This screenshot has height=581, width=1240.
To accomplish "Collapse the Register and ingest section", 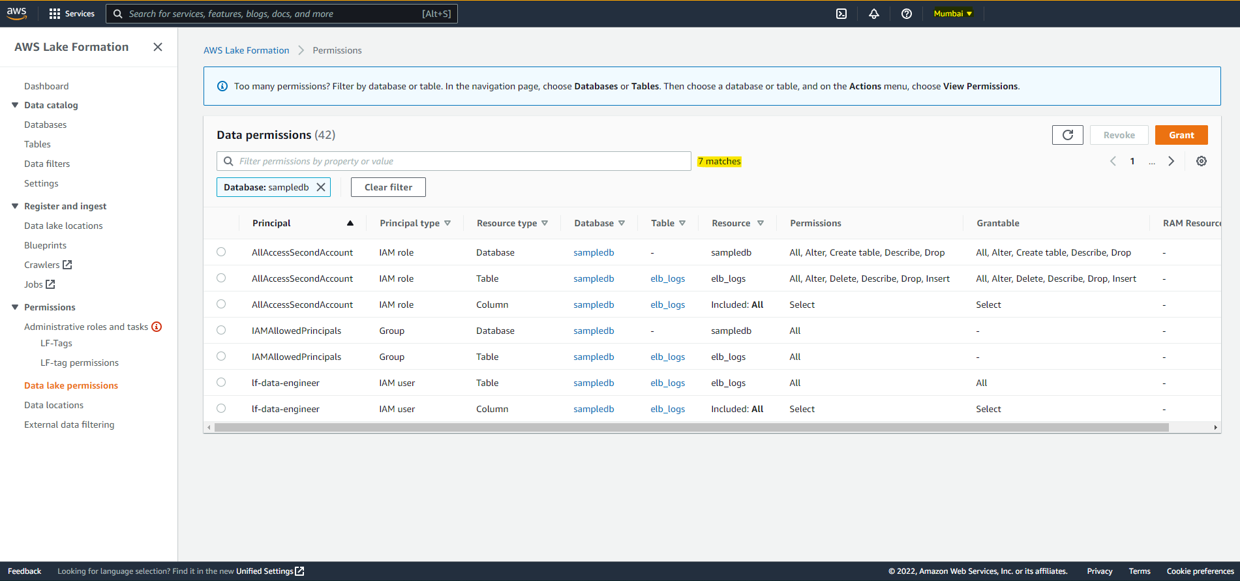I will pos(15,206).
